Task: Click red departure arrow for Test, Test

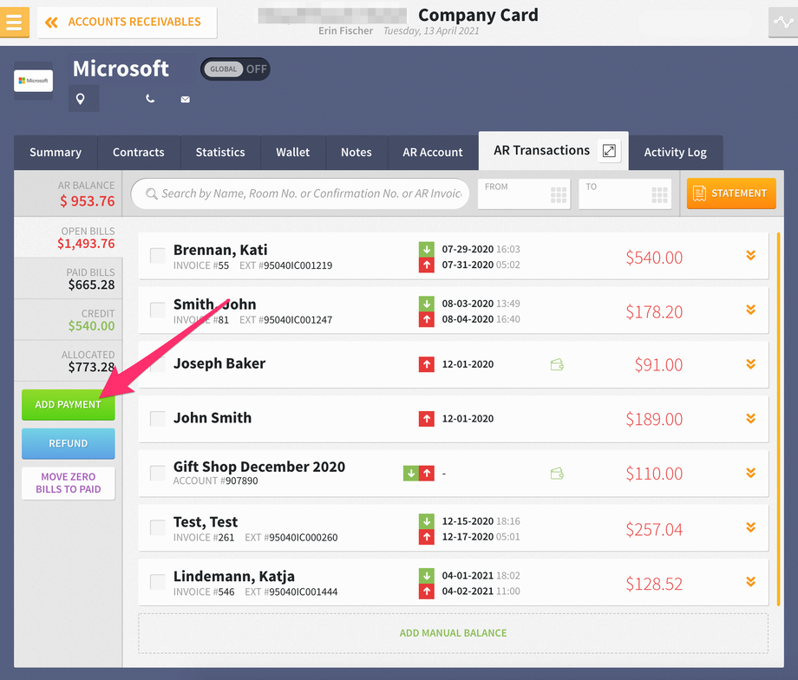Action: (x=427, y=537)
